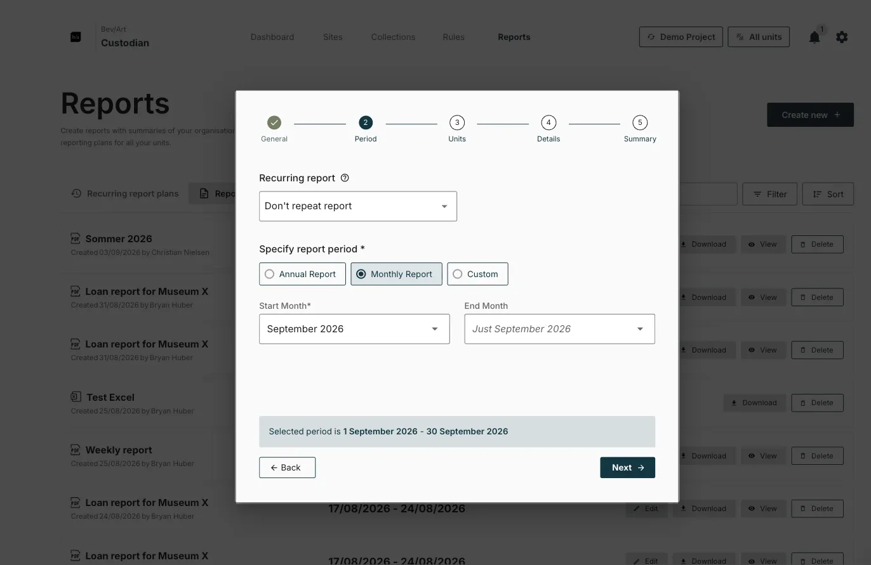The width and height of the screenshot is (871, 565).
Task: Click the completed General step checkmark
Action: (x=274, y=122)
